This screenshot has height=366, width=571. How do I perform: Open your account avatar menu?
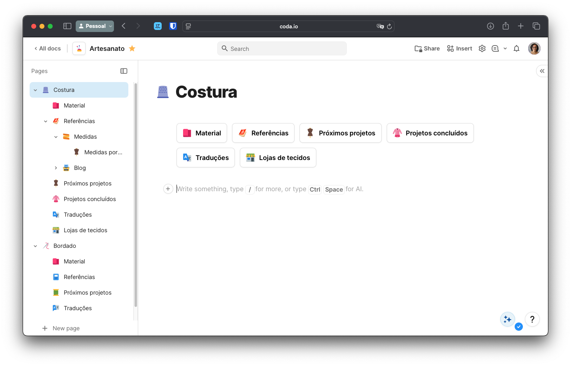tap(534, 48)
